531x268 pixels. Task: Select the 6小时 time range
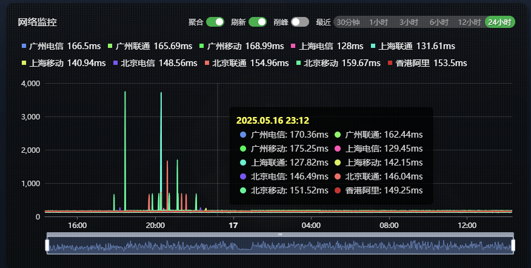click(x=439, y=22)
